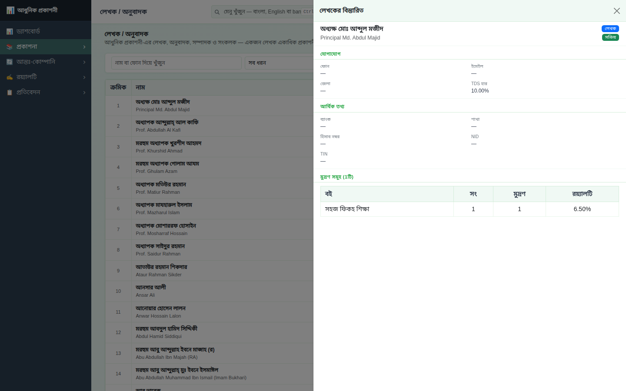Click the search magnifier icon

click(x=217, y=12)
